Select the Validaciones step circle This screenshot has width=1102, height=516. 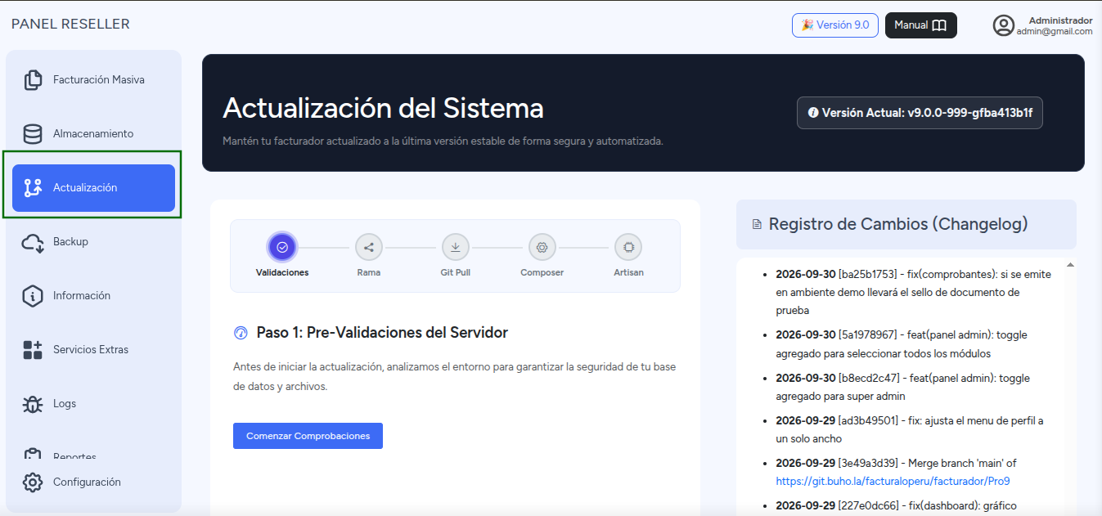coord(282,247)
